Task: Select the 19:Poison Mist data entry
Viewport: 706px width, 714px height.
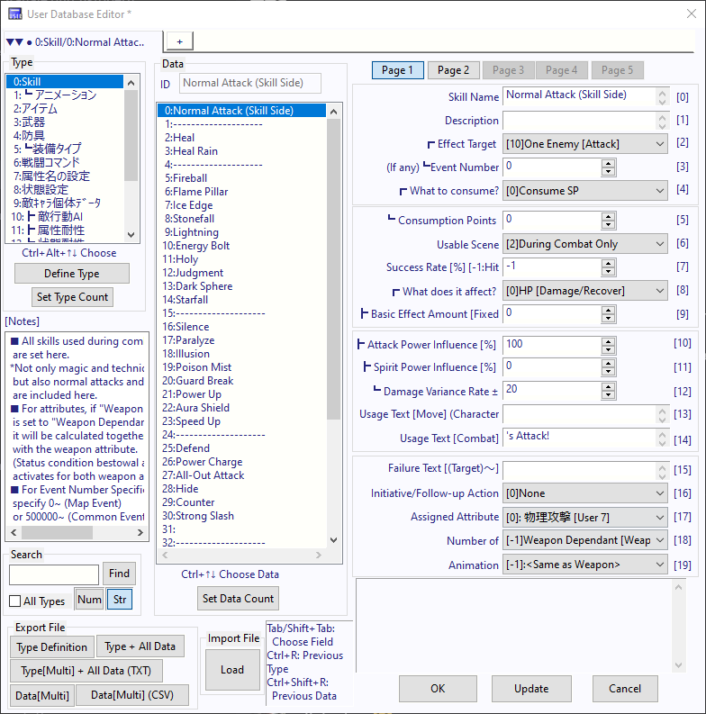Action: pyautogui.click(x=242, y=367)
